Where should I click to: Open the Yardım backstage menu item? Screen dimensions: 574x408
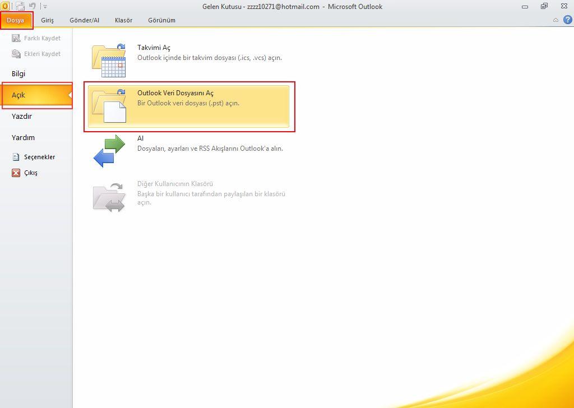pyautogui.click(x=23, y=138)
